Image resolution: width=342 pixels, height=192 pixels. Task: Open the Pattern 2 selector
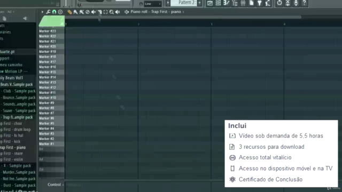pyautogui.click(x=184, y=3)
